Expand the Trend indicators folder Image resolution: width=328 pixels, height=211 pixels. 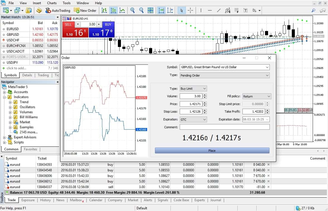click(x=10, y=102)
